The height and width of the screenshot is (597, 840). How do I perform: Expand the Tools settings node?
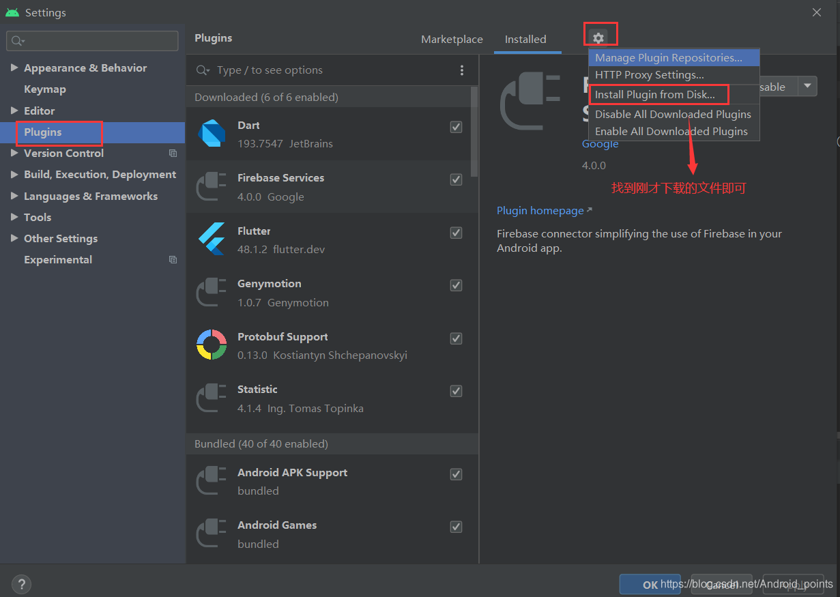(x=14, y=217)
